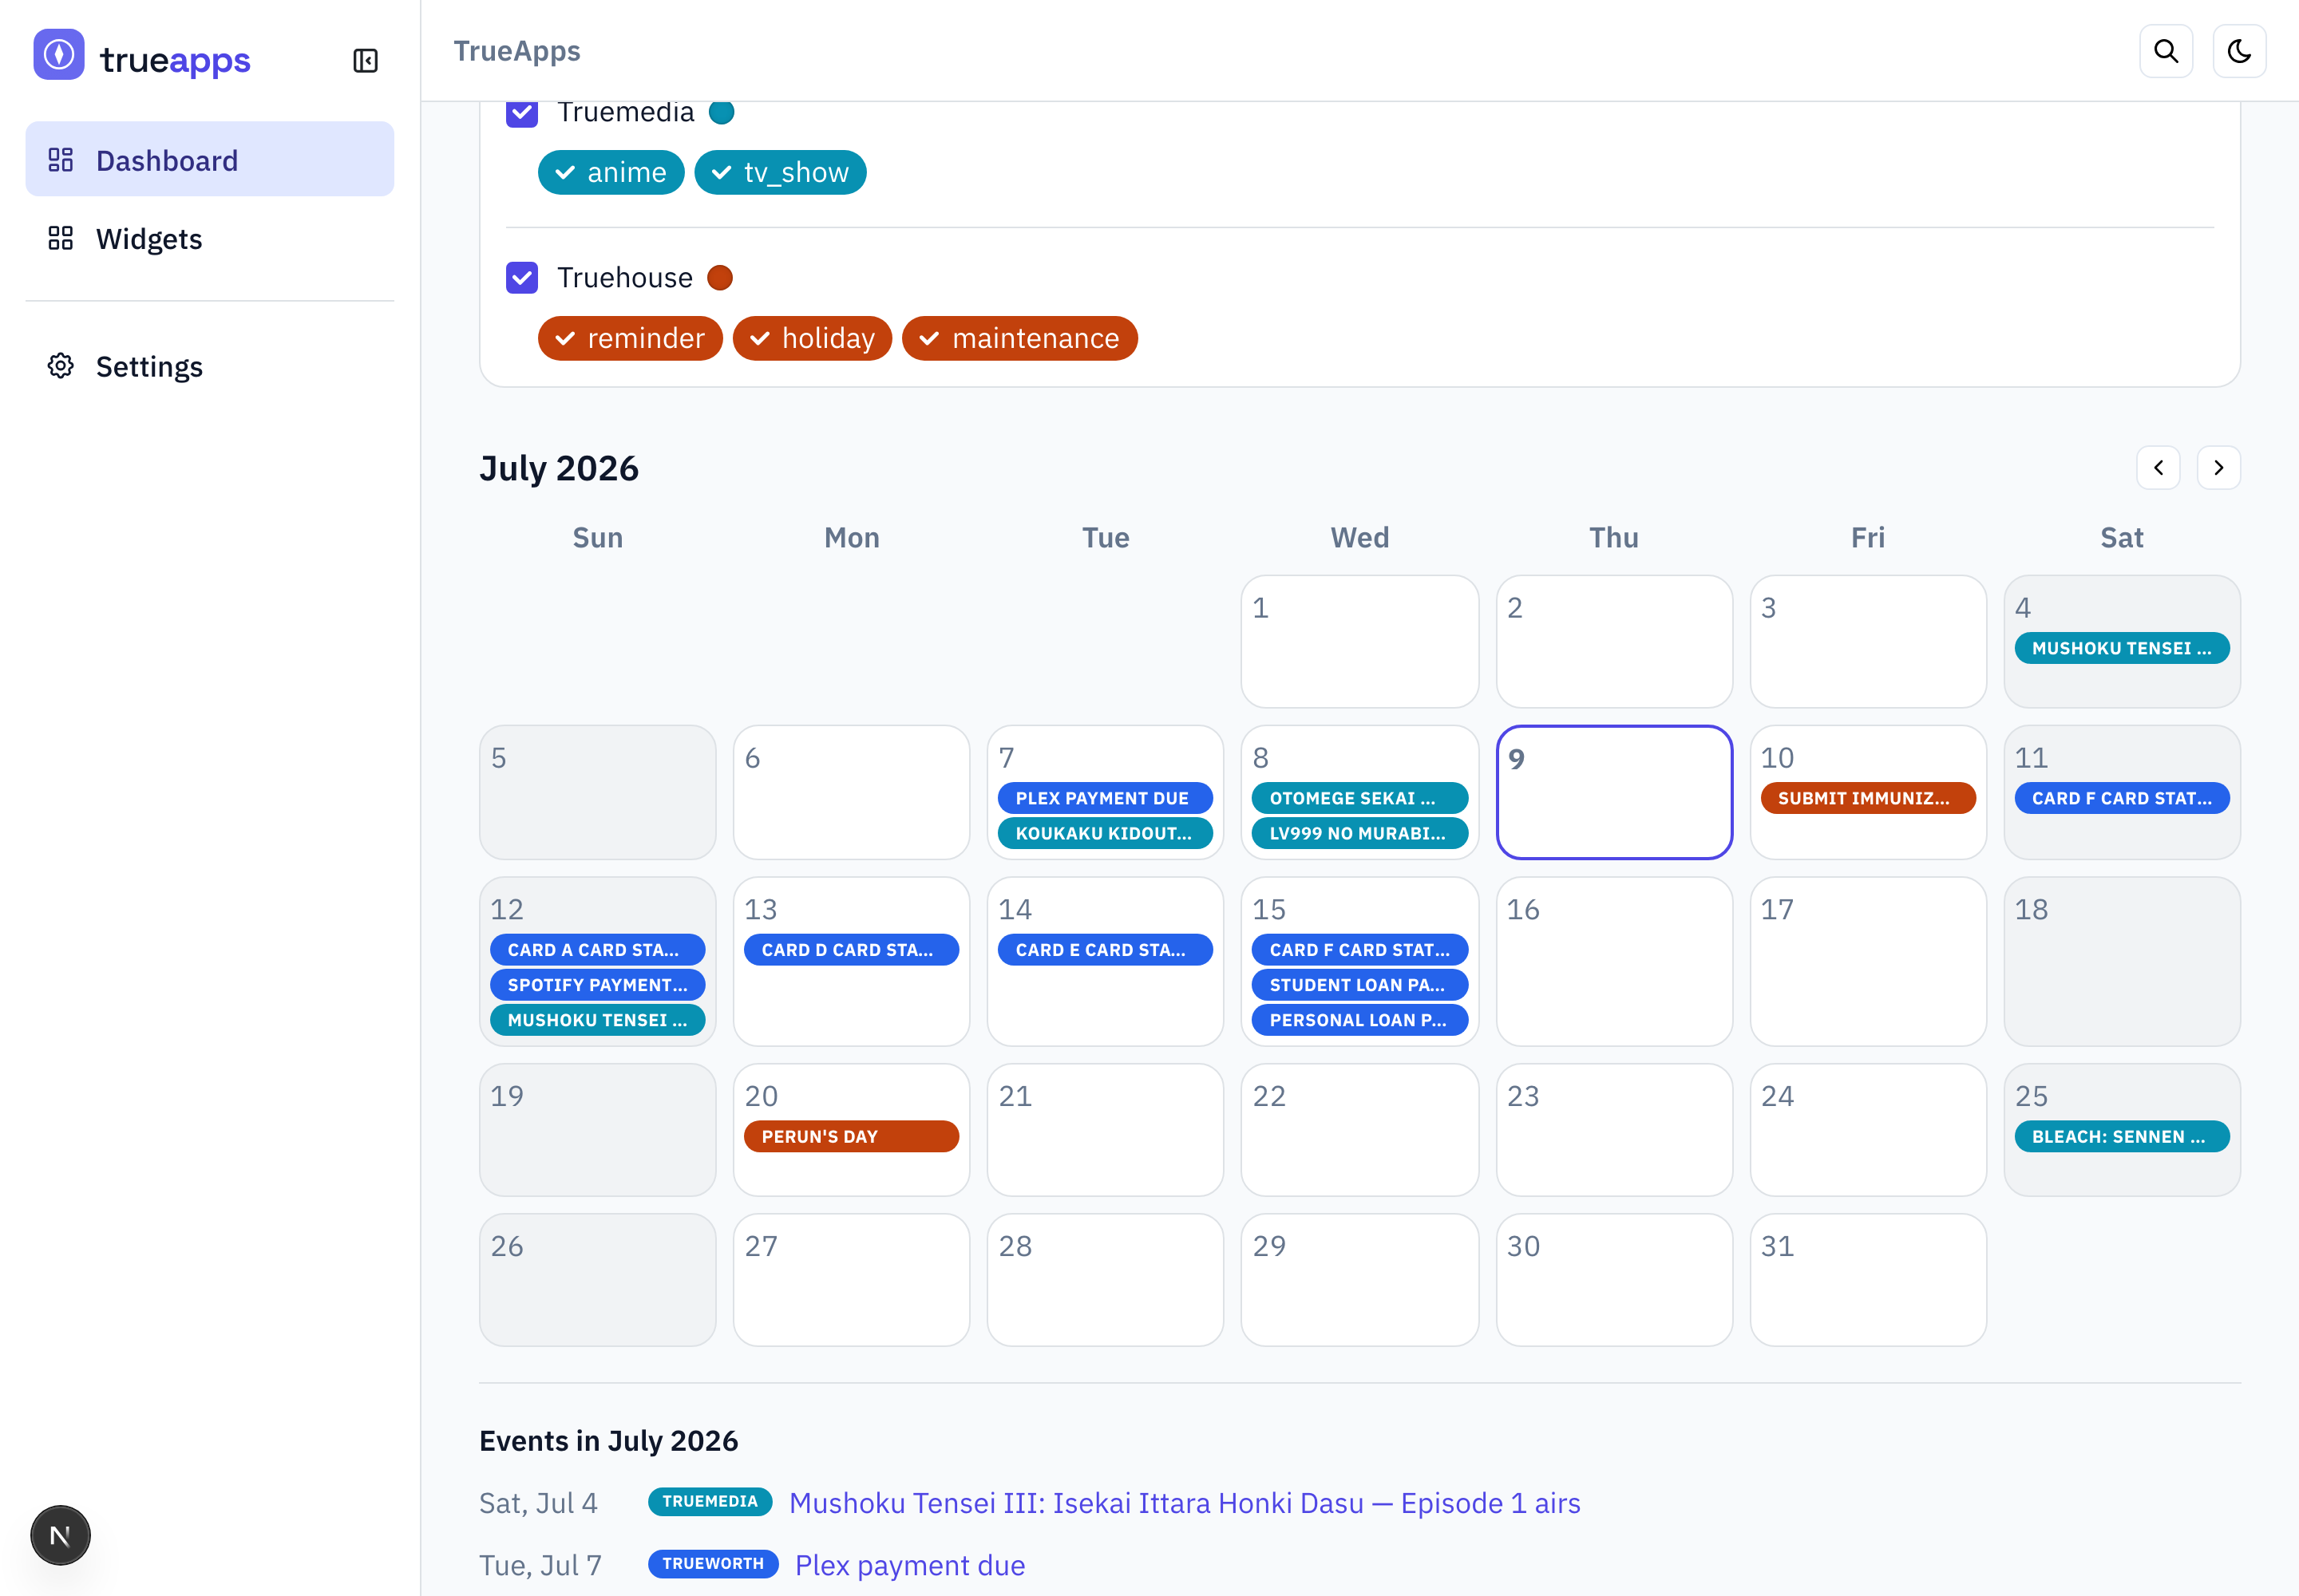Click the TRUEMEDIA tag badge

(x=710, y=1501)
